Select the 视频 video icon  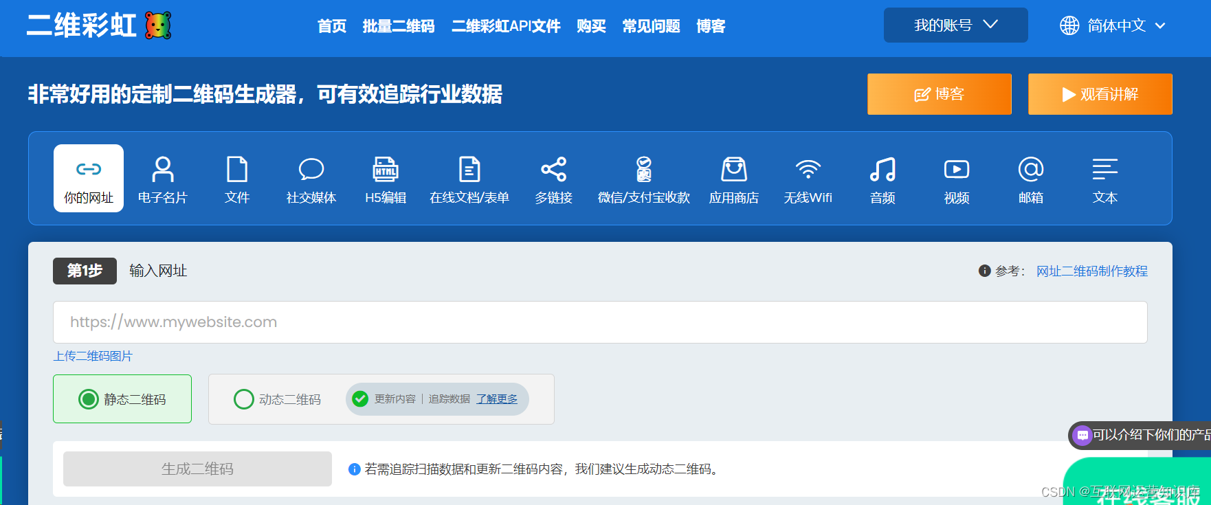pyautogui.click(x=957, y=169)
